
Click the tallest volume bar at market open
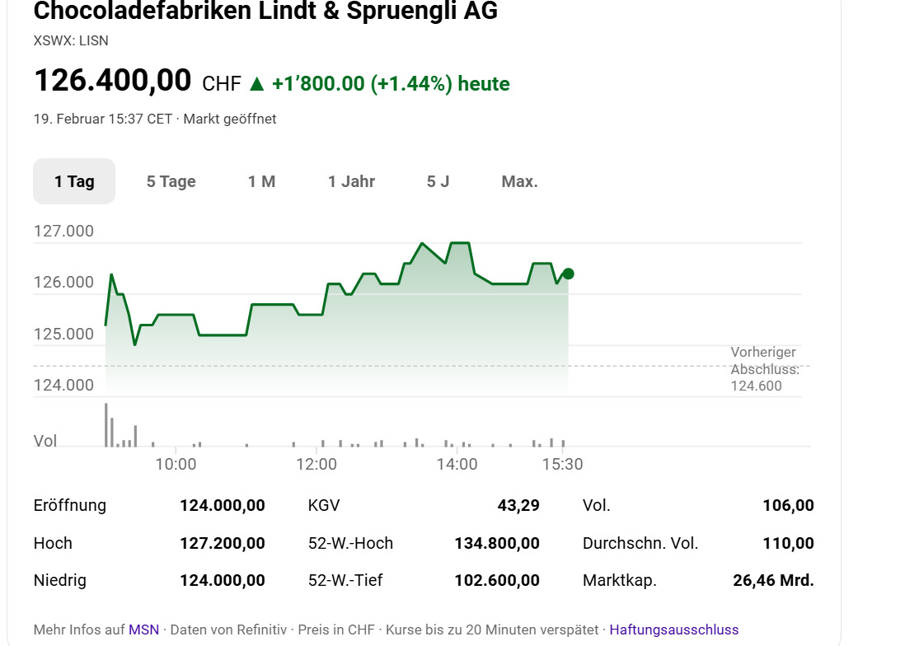click(106, 424)
